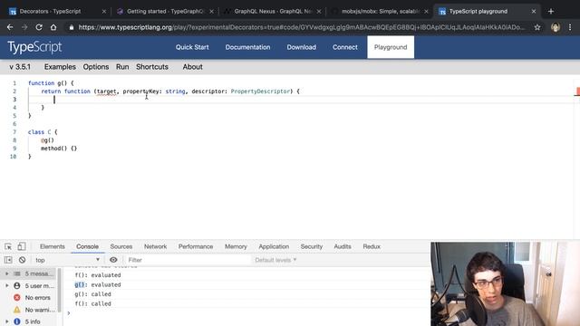The image size is (580, 326).
Task: Select the Console DevTools tab
Action: [87, 246]
